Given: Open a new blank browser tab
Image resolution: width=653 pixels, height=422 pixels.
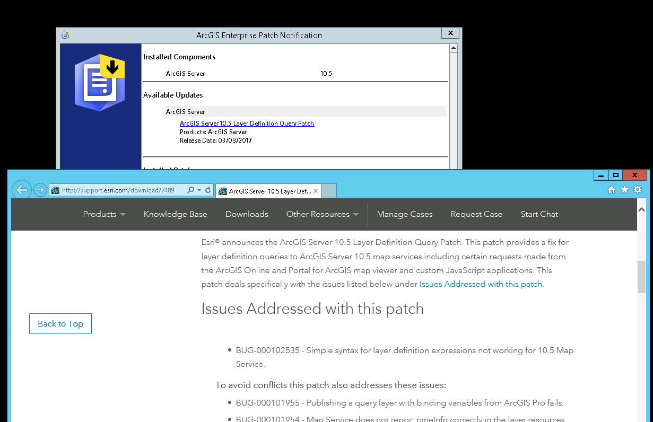Looking at the screenshot, I should (329, 191).
